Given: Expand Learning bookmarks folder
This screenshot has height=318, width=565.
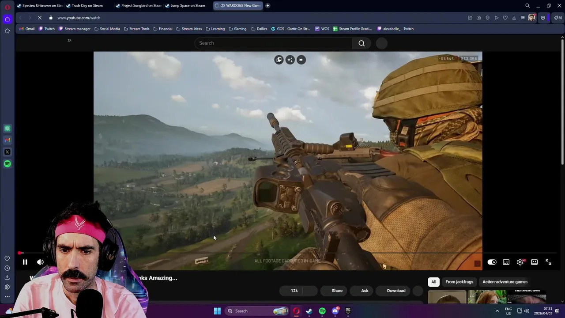Looking at the screenshot, I should [215, 29].
